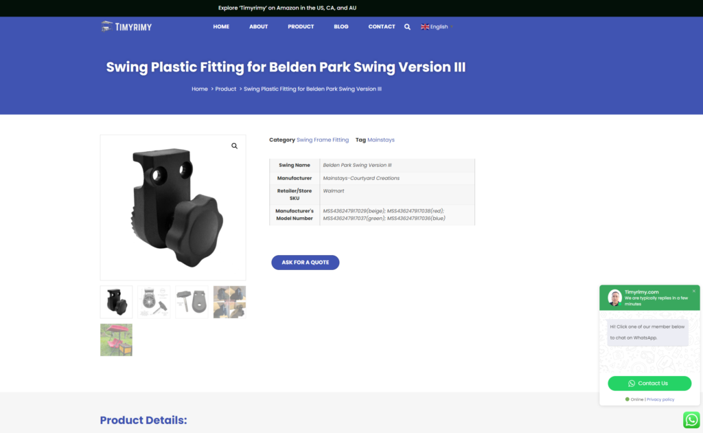This screenshot has height=433, width=703.
Task: Click the 'Retailer/Store SKU' row label
Action: 294,195
